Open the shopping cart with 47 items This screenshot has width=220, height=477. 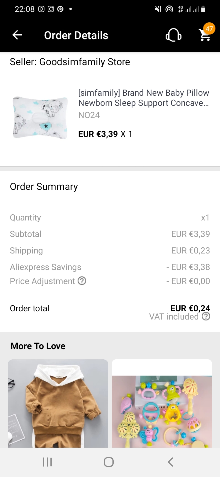pos(205,35)
